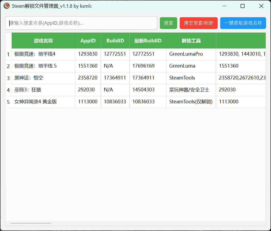
Task: Select the 最新BuildID column header
Action: tap(148, 41)
